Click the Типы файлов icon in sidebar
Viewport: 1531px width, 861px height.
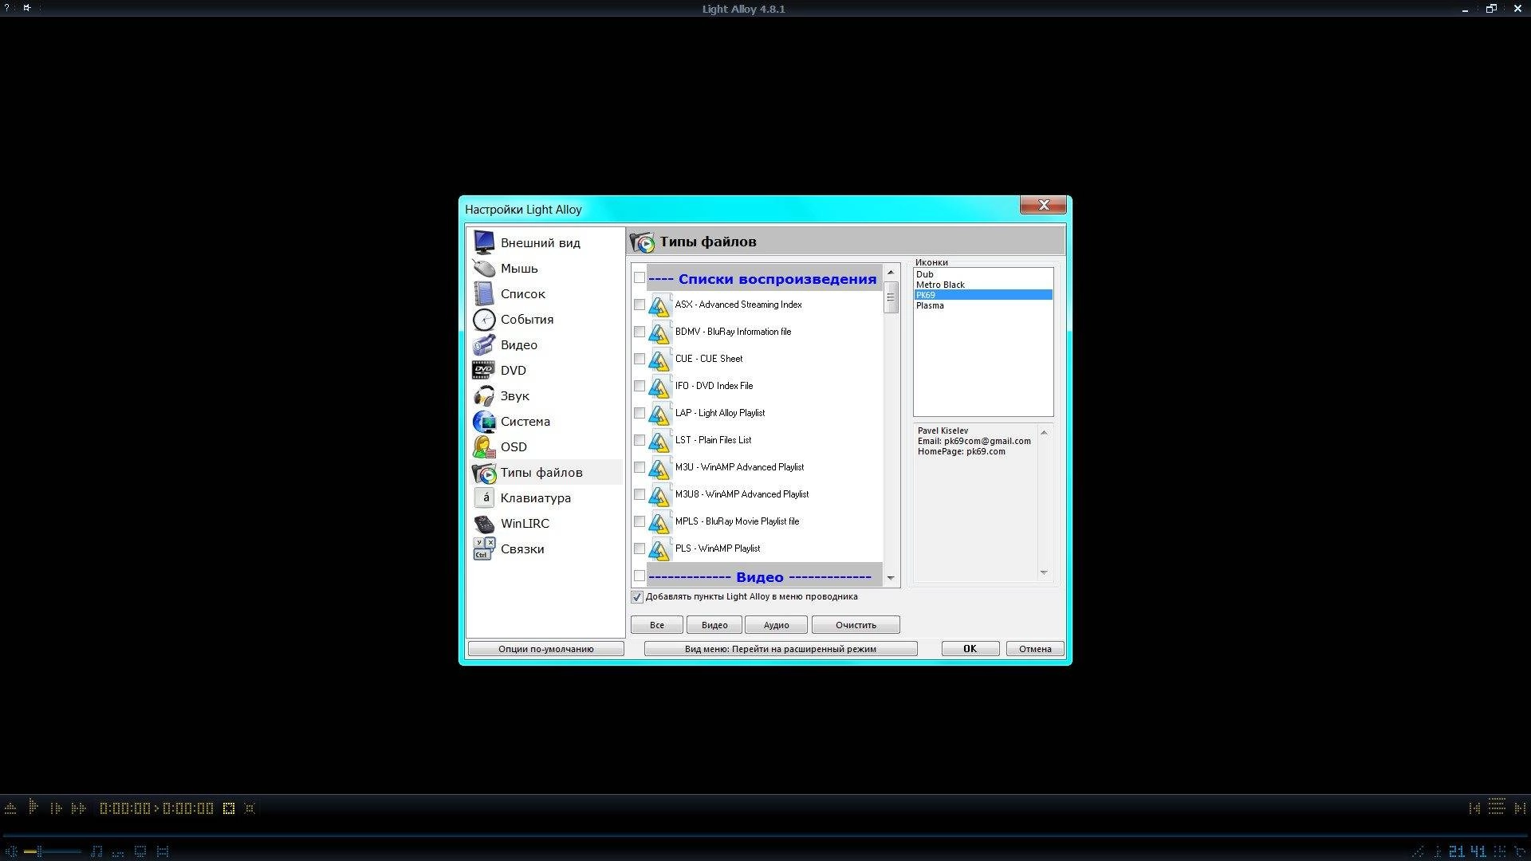pos(483,473)
